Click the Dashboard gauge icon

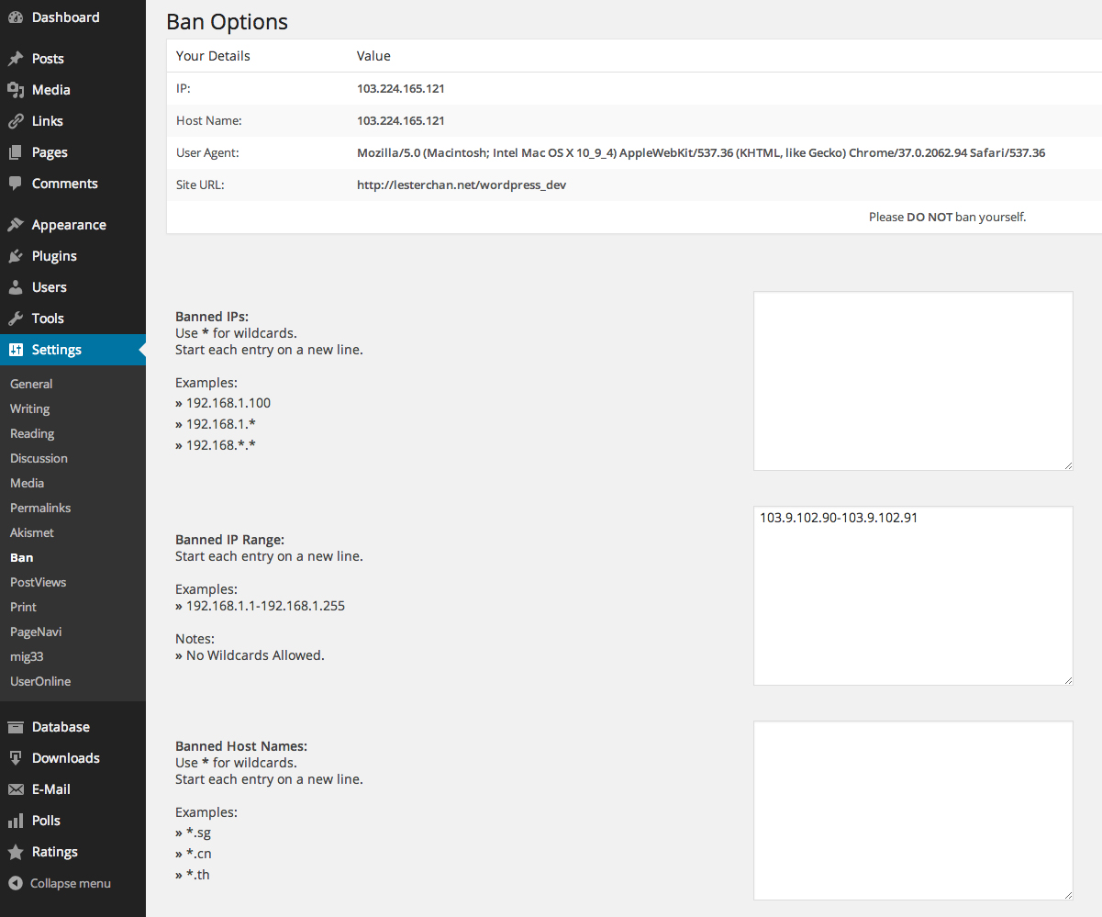[16, 17]
